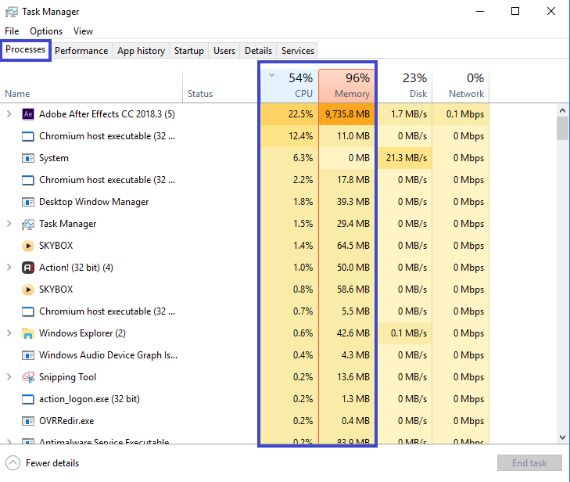Open the View menu

(83, 31)
